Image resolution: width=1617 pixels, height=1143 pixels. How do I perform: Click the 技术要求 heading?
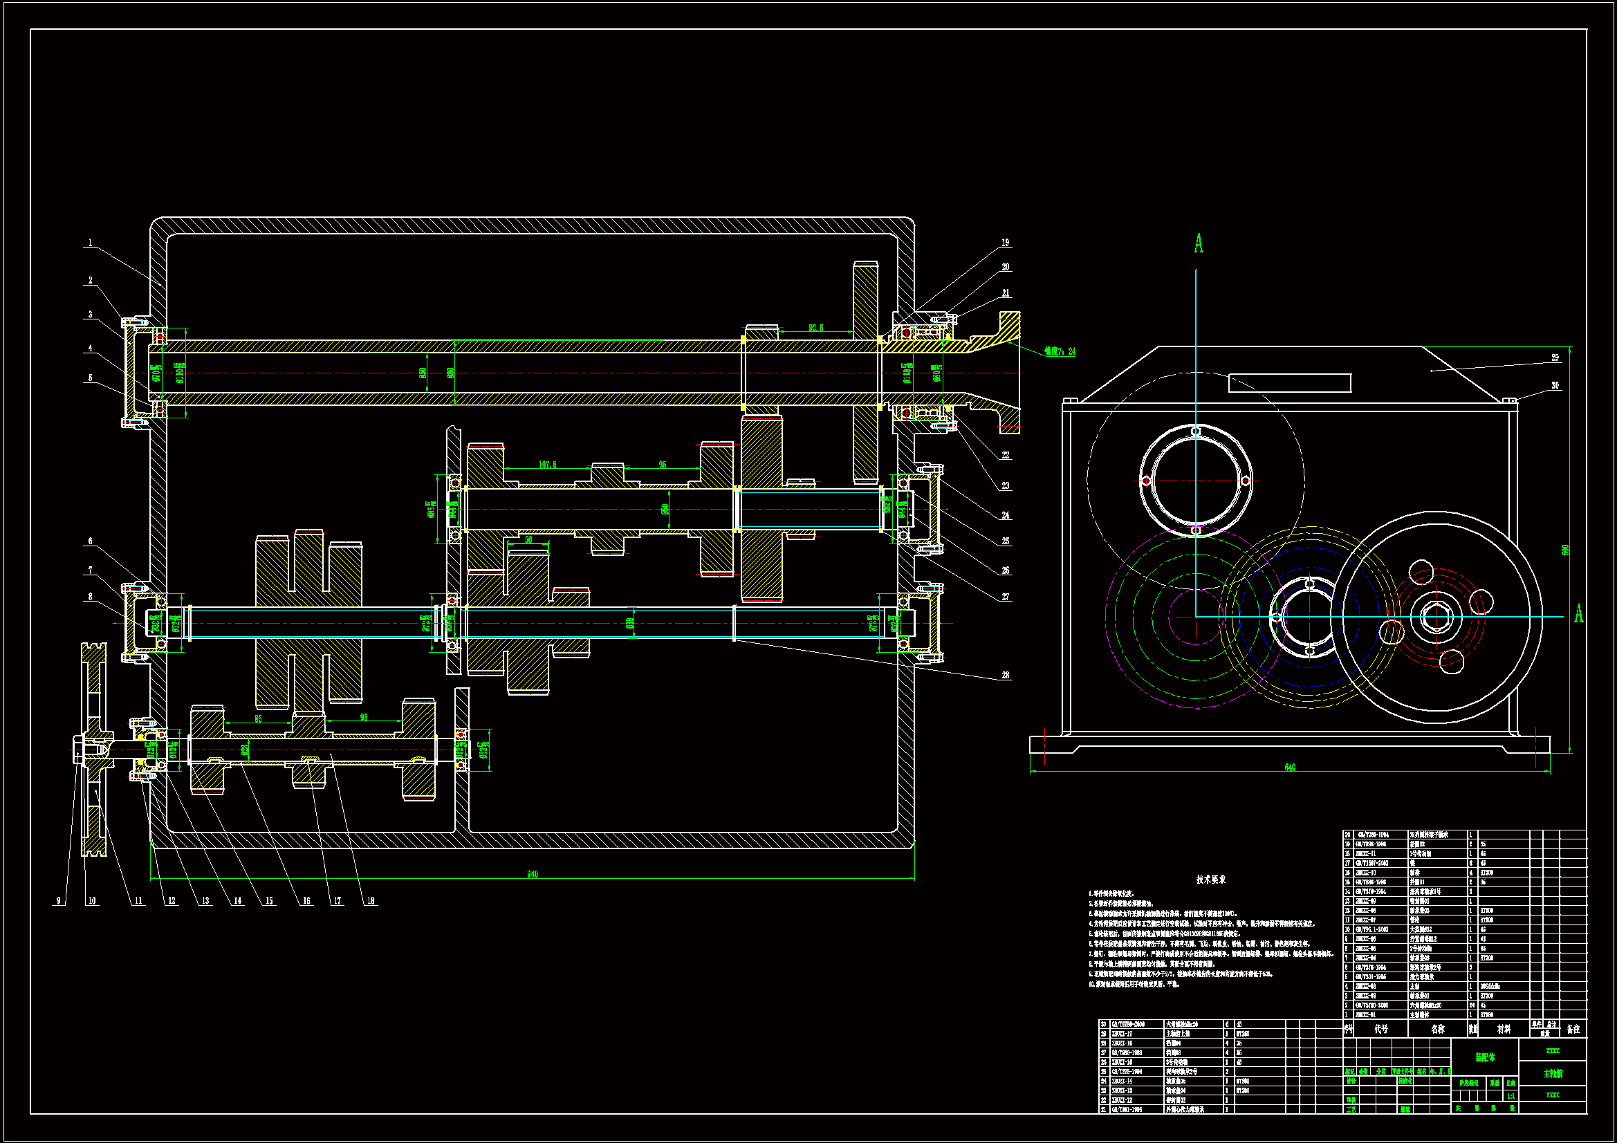click(1210, 880)
